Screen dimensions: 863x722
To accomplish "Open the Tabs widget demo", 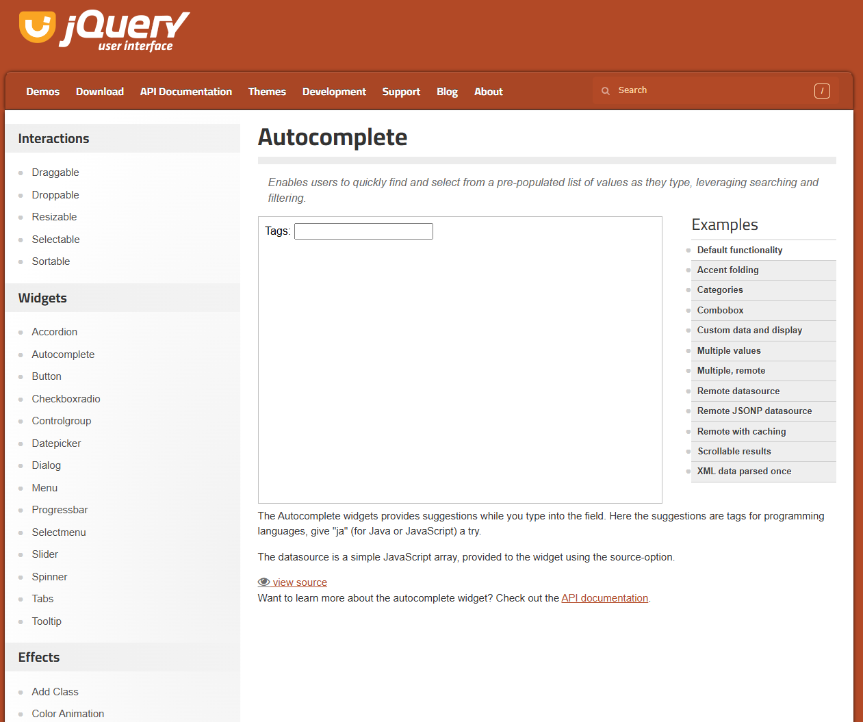I will pos(42,599).
